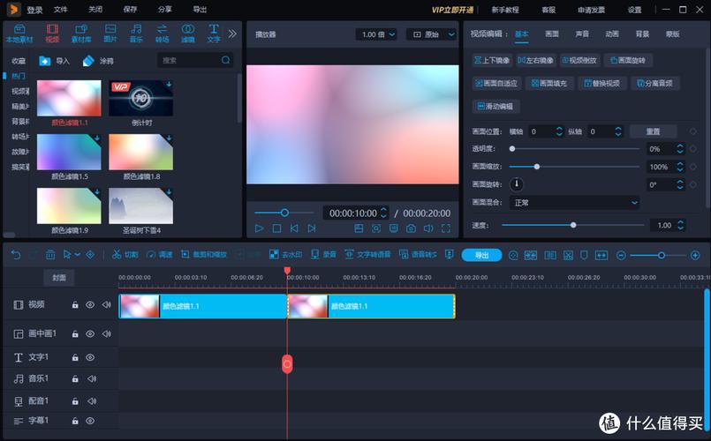
Task: Click the 去水印 (remove watermark) tool
Action: coord(286,254)
